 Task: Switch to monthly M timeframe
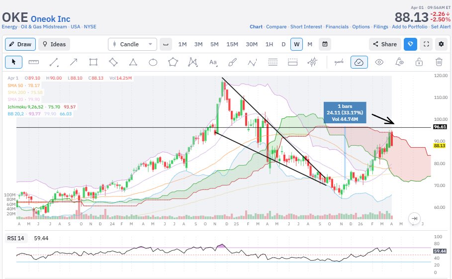310,44
